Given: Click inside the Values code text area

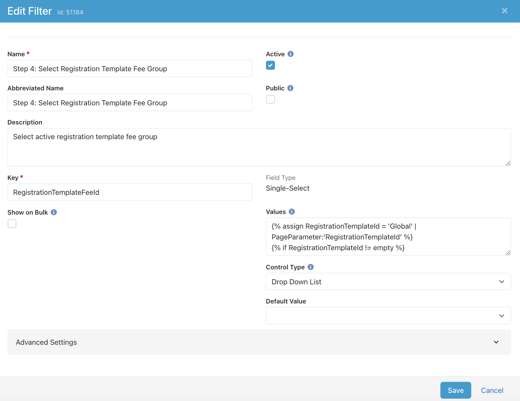Looking at the screenshot, I should 388,237.
